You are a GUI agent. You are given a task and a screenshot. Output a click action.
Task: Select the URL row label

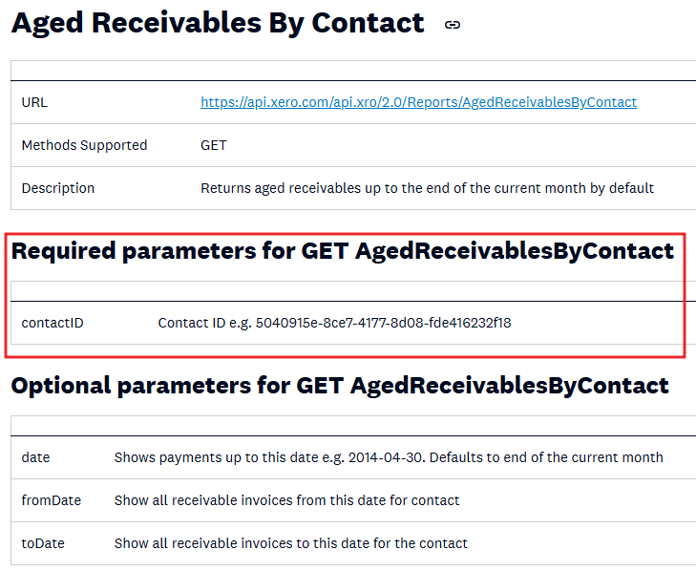click(x=34, y=102)
